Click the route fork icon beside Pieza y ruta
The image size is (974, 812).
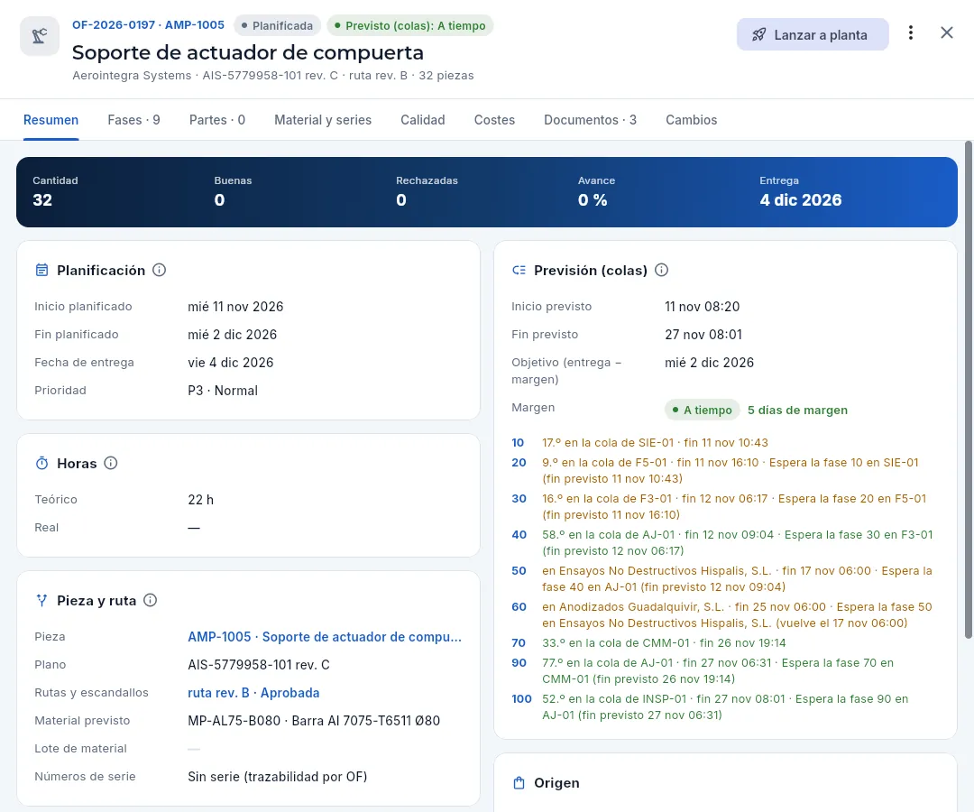click(41, 601)
